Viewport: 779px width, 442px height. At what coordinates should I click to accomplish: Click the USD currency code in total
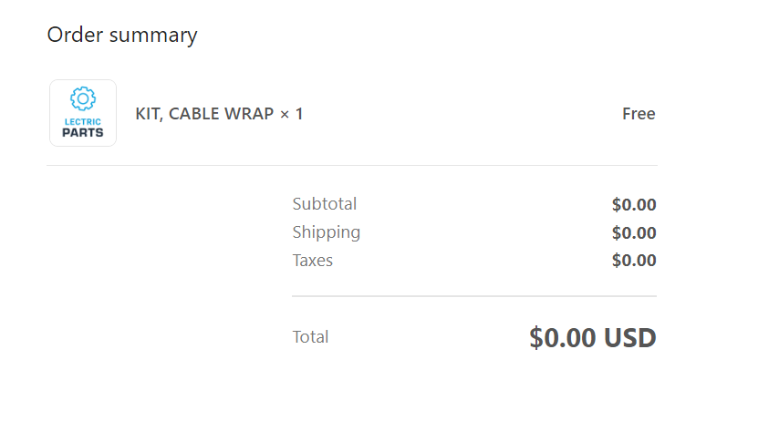[x=630, y=338]
